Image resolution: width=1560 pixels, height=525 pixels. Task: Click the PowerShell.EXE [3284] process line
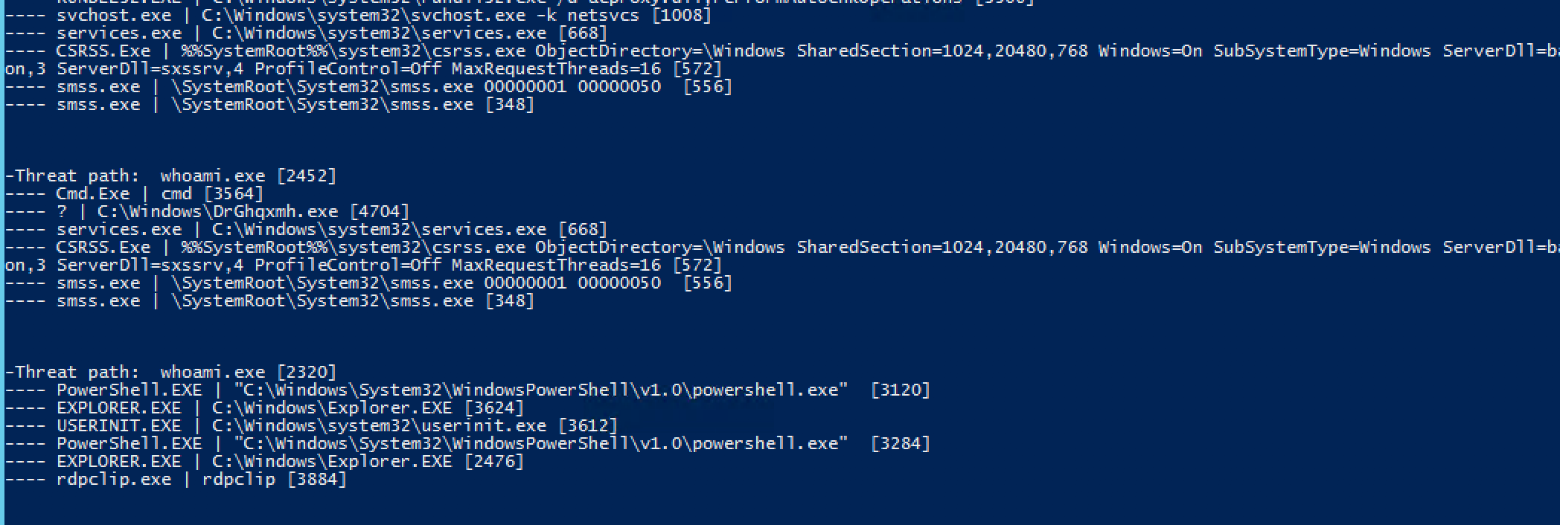[468, 444]
